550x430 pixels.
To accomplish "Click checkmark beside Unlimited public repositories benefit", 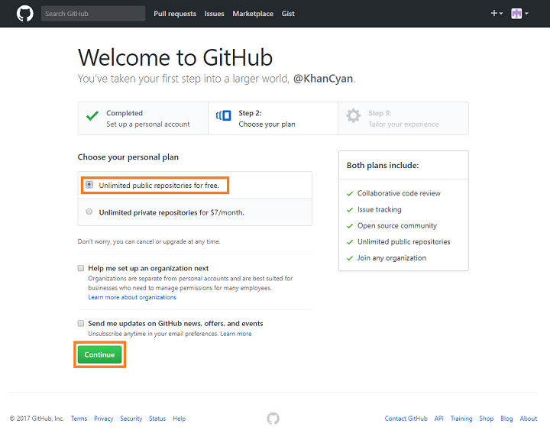I will click(350, 242).
